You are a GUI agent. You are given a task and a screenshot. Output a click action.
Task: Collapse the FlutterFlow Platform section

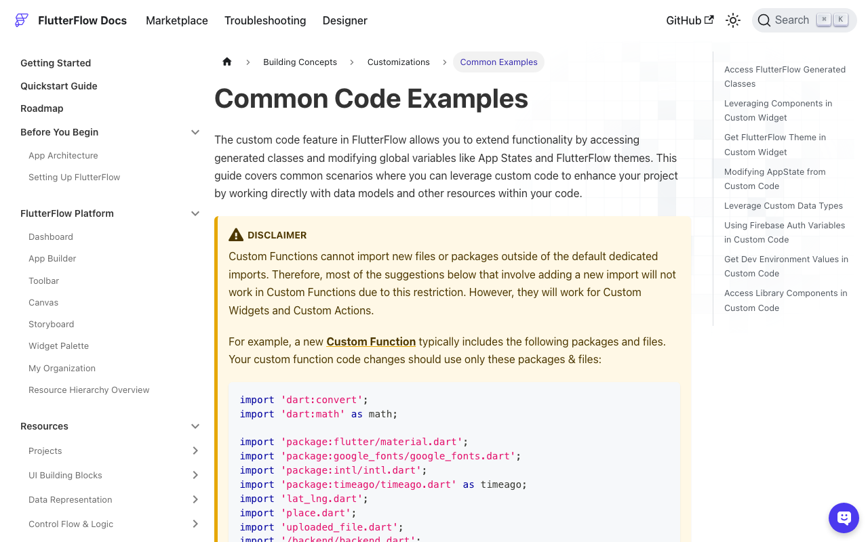[195, 213]
